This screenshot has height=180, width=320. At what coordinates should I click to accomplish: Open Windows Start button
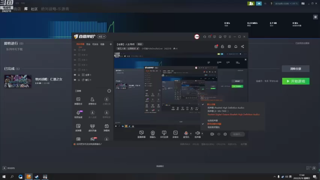[x=4, y=177]
